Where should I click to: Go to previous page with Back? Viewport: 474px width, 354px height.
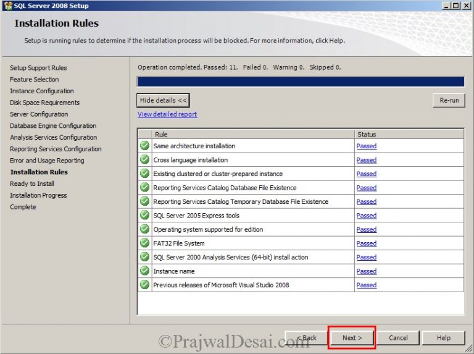pos(307,338)
